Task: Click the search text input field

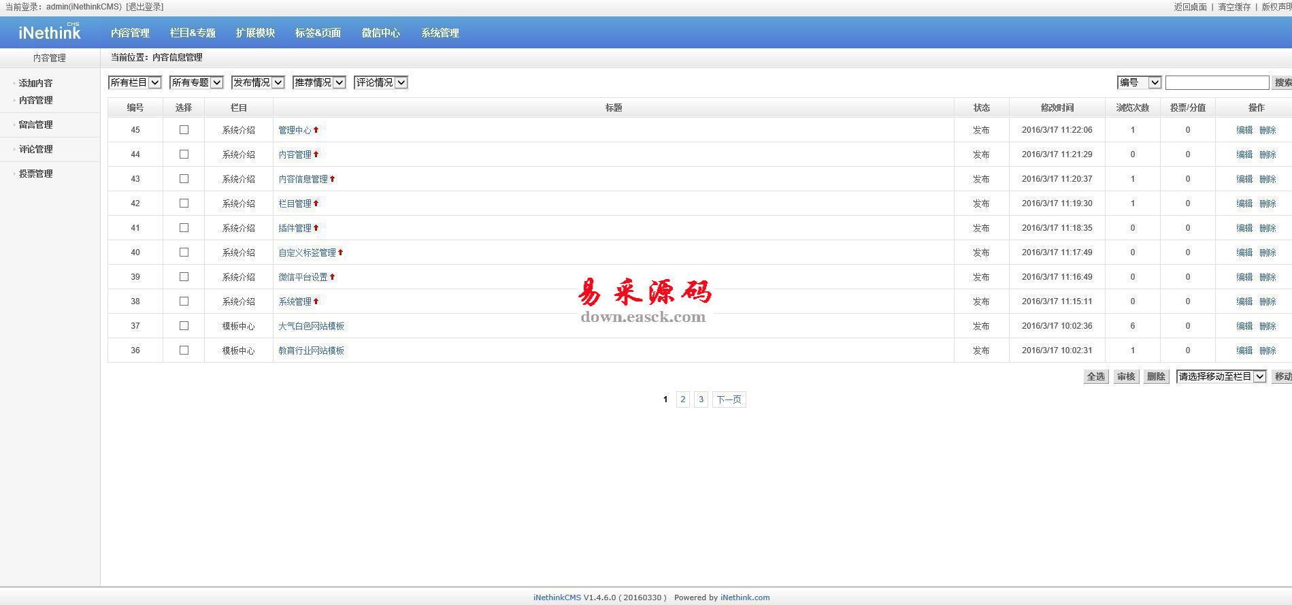Action: (x=1216, y=82)
